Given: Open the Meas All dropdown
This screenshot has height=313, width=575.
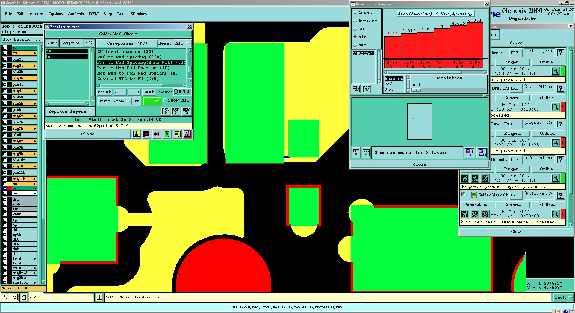Looking at the screenshot, I should [x=182, y=43].
